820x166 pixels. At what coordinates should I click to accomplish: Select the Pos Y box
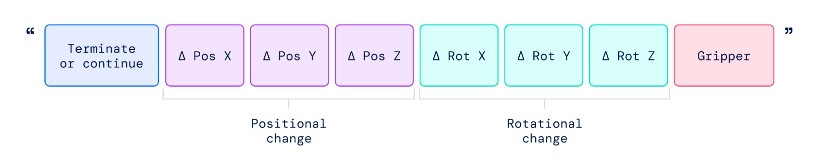point(290,56)
